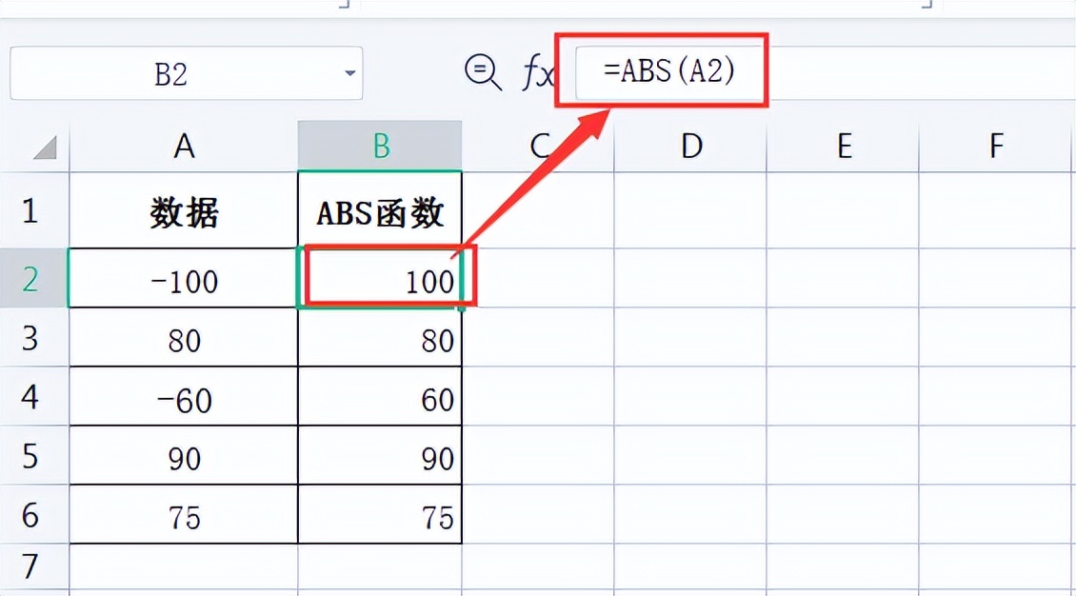1076x596 pixels.
Task: Select row 5 header
Action: click(x=30, y=455)
